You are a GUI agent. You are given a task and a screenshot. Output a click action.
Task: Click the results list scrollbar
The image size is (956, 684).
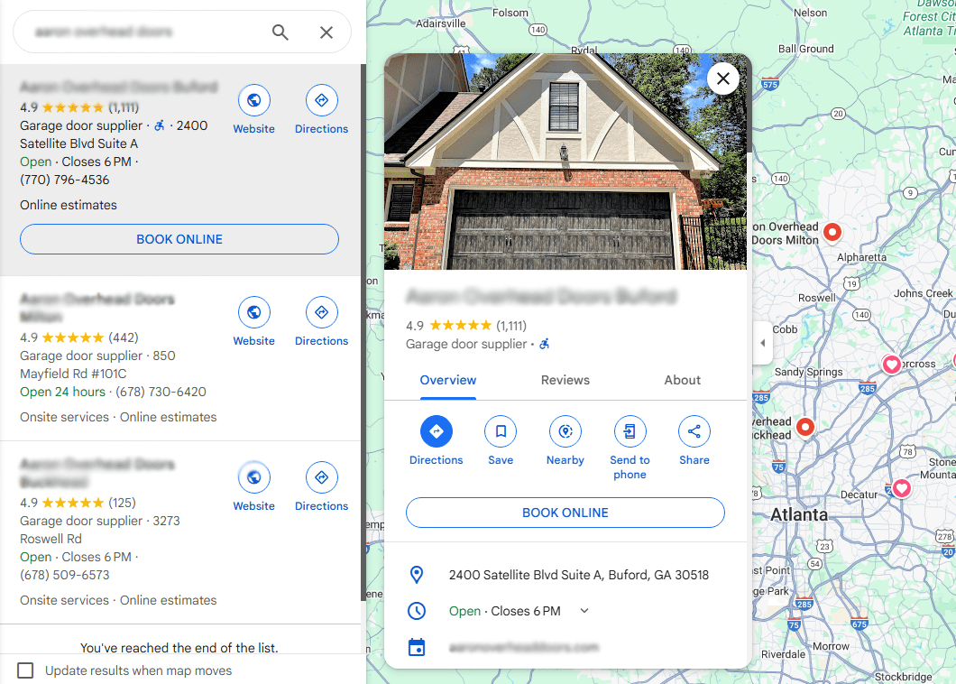tap(363, 333)
